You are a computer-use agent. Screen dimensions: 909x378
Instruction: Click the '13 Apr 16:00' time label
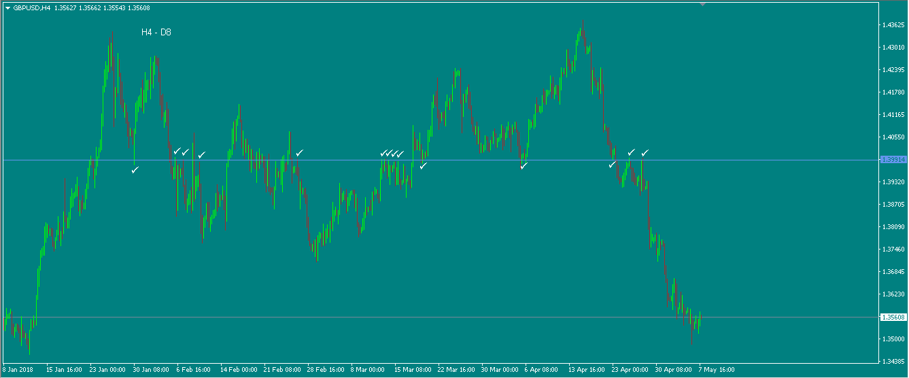pos(587,371)
